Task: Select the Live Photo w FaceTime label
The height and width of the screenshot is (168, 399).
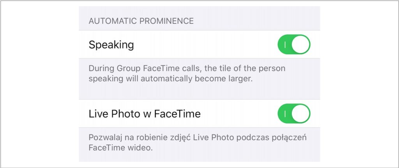Action: coord(145,114)
